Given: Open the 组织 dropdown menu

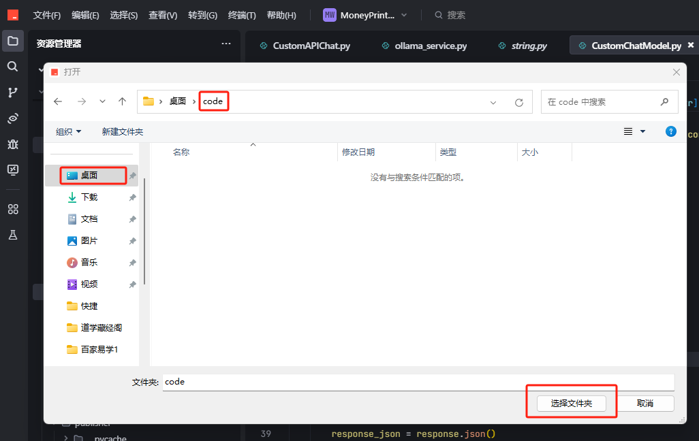Looking at the screenshot, I should (68, 131).
